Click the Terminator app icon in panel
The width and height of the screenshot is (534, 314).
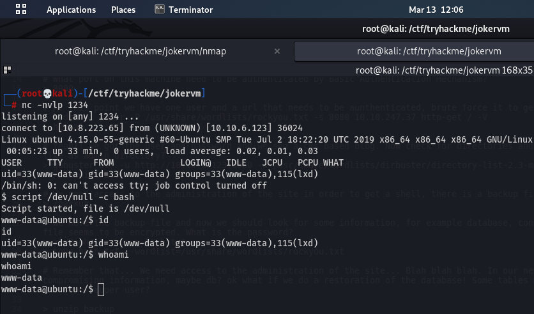[x=160, y=9]
